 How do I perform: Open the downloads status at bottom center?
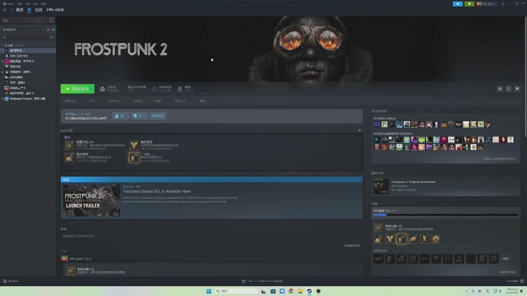pos(262,282)
